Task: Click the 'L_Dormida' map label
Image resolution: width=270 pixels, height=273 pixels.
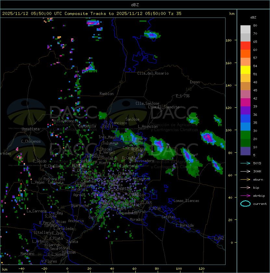Action: tap(185, 225)
